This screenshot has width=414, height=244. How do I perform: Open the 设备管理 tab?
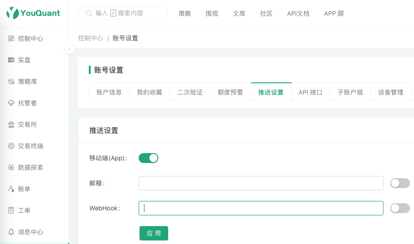(x=391, y=92)
